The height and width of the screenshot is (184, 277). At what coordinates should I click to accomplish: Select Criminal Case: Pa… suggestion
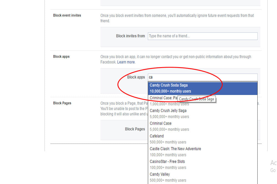203,101
